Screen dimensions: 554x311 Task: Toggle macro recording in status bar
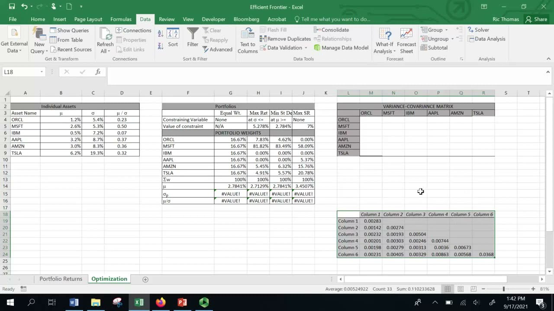pos(24,289)
